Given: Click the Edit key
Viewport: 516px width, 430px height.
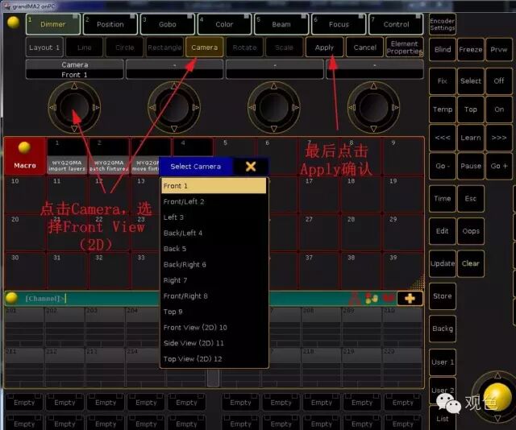Looking at the screenshot, I should (x=443, y=231).
